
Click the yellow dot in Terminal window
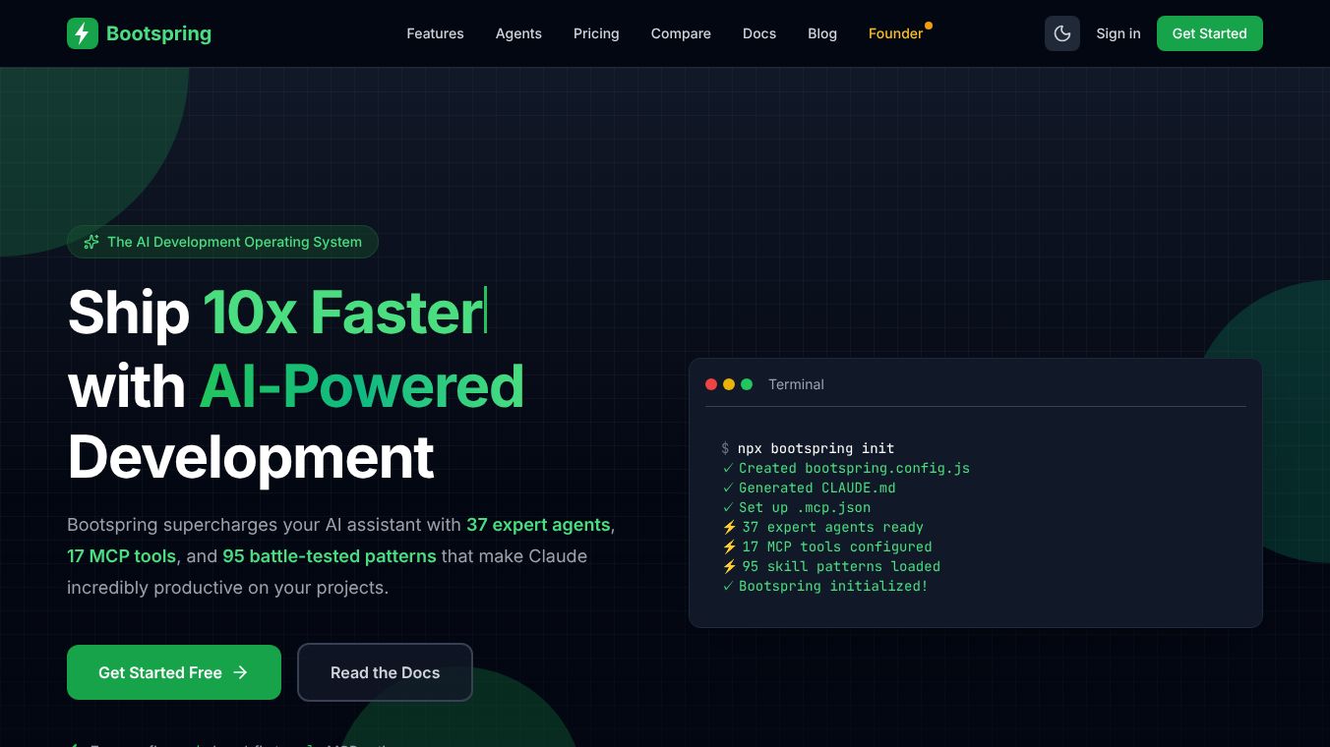[x=729, y=384]
